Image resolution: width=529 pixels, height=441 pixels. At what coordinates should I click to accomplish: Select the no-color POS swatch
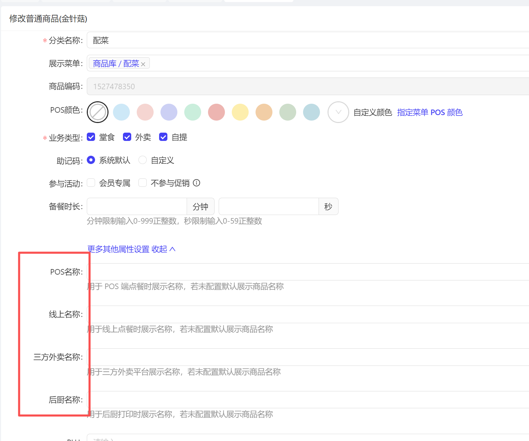click(x=98, y=112)
